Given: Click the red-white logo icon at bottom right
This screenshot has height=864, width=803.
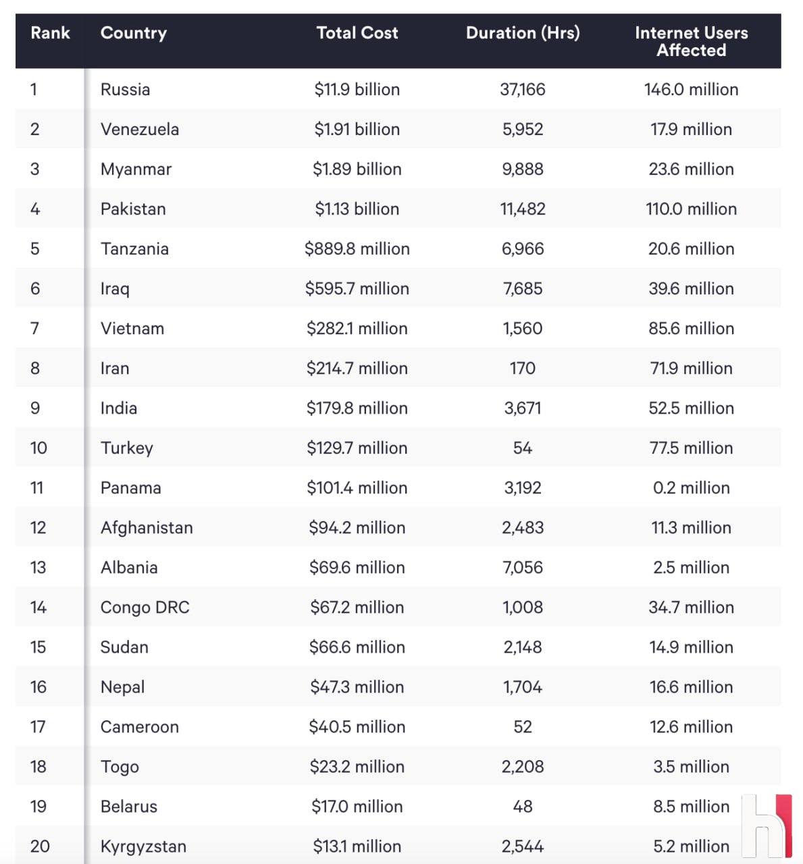Looking at the screenshot, I should tap(767, 826).
